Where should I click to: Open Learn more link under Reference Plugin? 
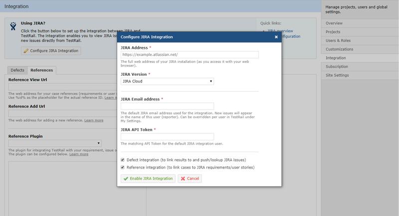pyautogui.click(x=79, y=154)
